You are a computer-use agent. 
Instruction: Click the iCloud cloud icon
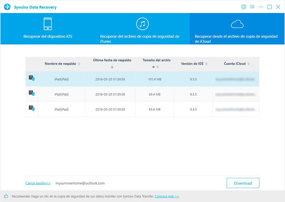pyautogui.click(x=237, y=24)
